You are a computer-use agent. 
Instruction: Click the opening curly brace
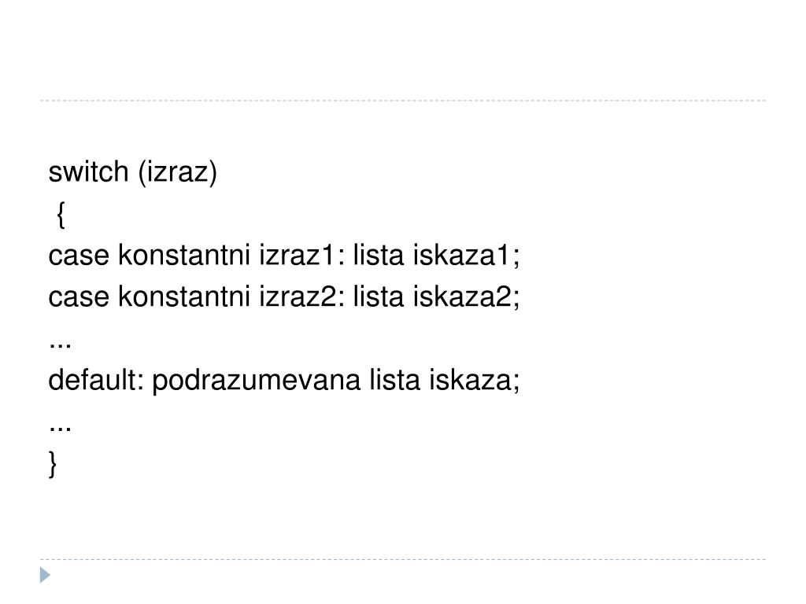(61, 214)
